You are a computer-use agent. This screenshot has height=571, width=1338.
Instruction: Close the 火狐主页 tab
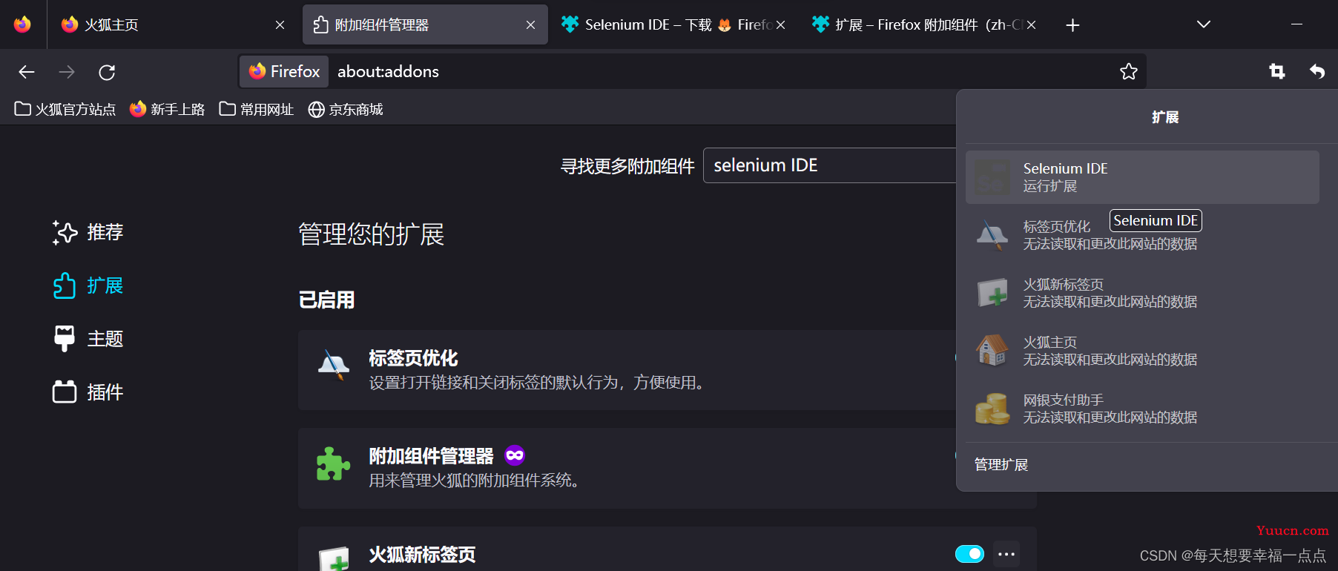tap(280, 25)
